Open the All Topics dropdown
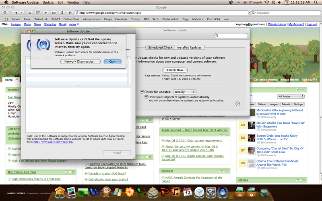The height and width of the screenshot is (201, 322). (291, 96)
